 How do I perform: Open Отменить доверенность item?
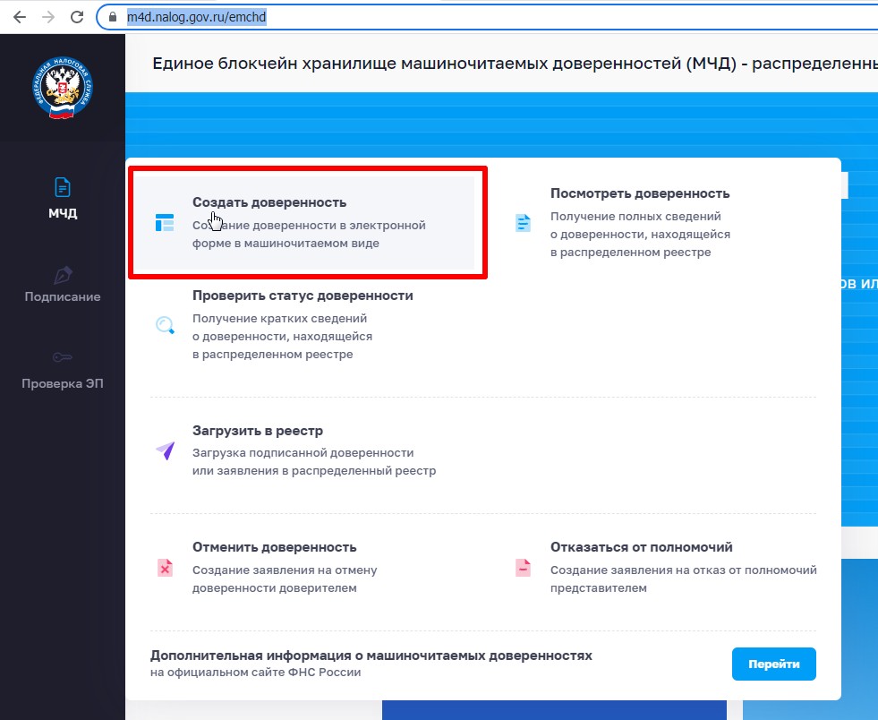pos(274,547)
